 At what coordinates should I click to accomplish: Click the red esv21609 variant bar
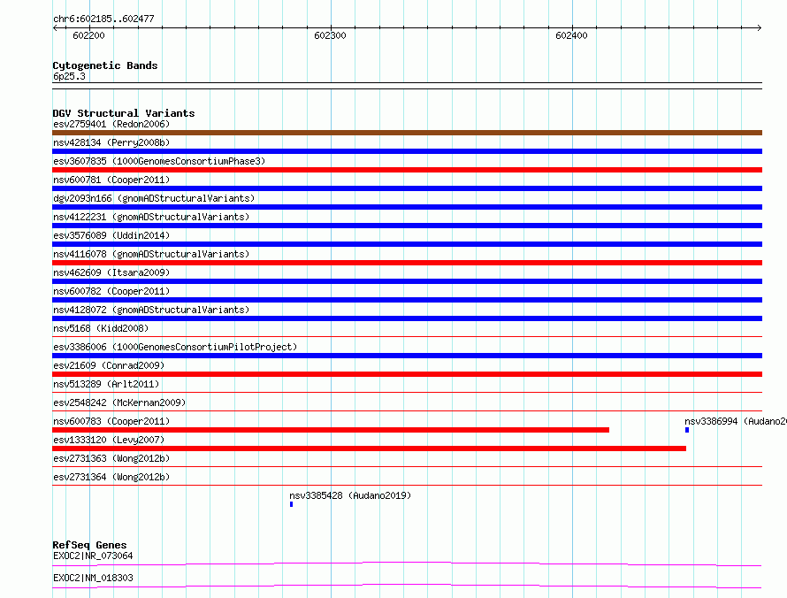click(407, 374)
